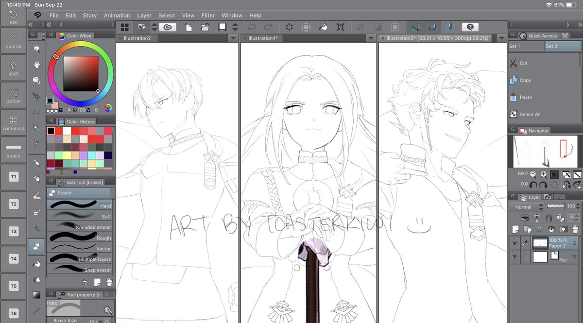
Task: Delete sub tool with trash icon
Action: (x=109, y=282)
